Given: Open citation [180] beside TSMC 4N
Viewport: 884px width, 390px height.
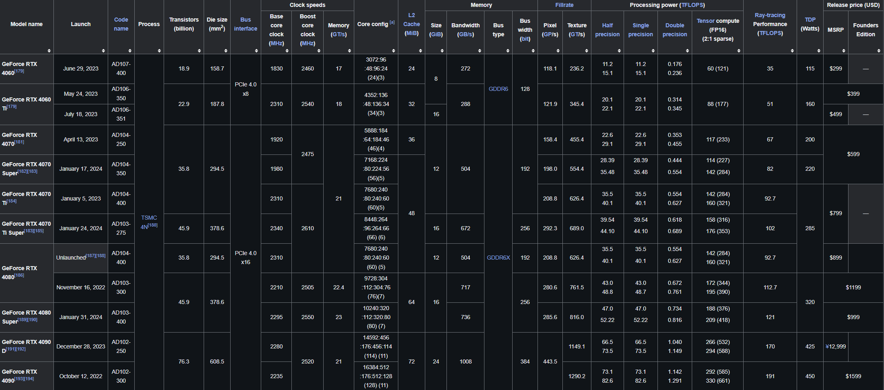Looking at the screenshot, I should 153,225.
